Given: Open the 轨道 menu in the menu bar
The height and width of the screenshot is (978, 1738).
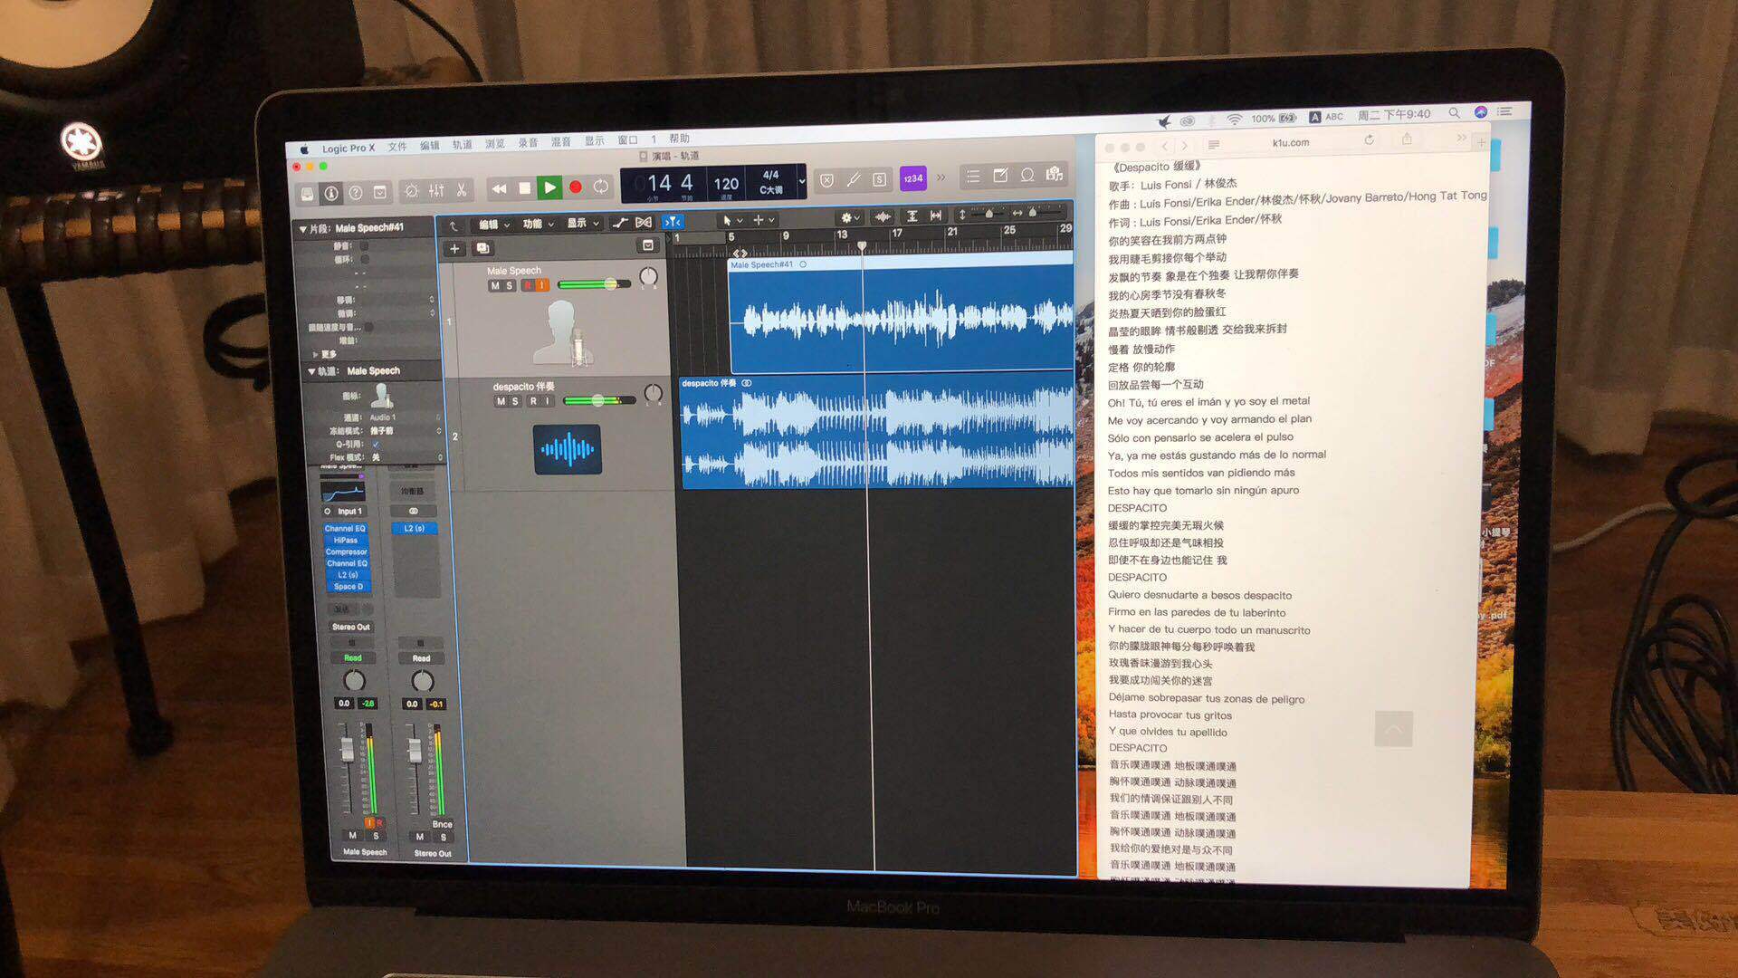Looking at the screenshot, I should [x=463, y=145].
